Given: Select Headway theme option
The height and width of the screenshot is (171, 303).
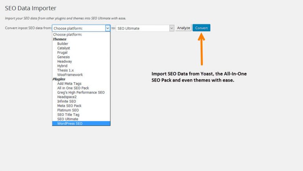Looking at the screenshot, I should [x=64, y=61].
